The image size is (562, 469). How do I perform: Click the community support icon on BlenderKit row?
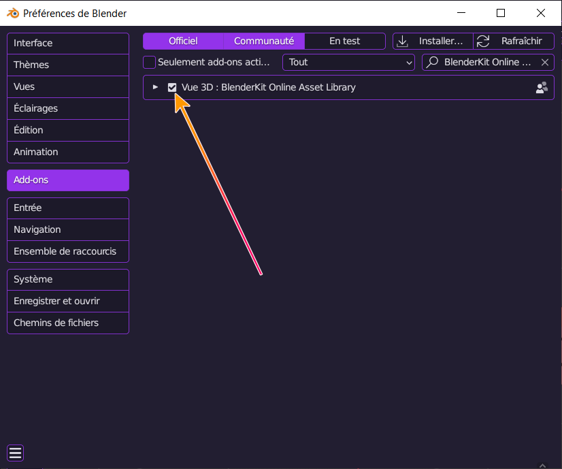click(542, 88)
